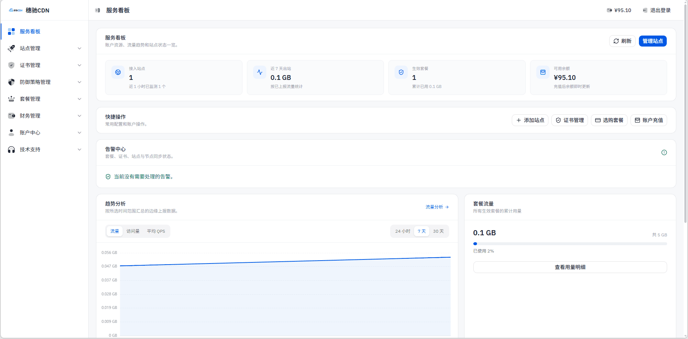Expand the 财务管理 menu chevron

(x=79, y=116)
